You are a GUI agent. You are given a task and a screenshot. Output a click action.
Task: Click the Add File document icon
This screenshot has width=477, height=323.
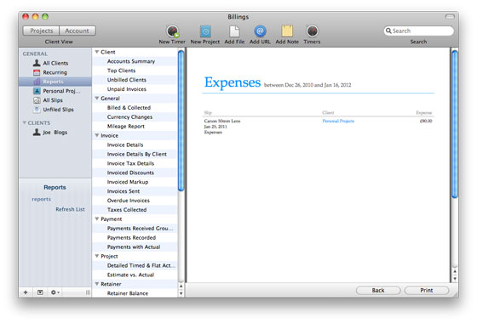(x=234, y=31)
